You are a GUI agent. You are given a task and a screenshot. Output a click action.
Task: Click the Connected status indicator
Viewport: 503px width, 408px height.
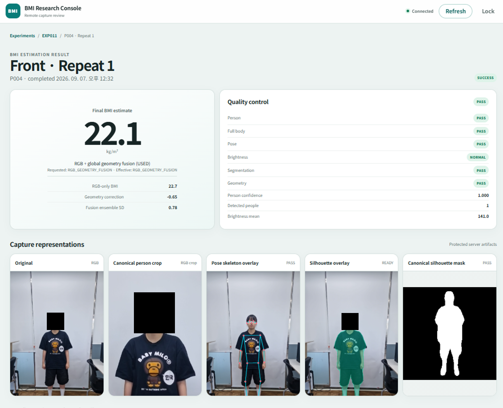pos(420,11)
